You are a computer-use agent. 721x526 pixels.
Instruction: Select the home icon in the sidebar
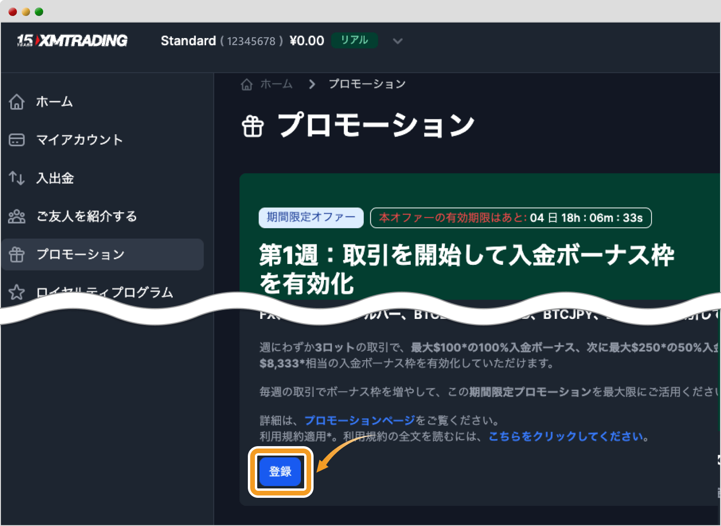[x=17, y=101]
